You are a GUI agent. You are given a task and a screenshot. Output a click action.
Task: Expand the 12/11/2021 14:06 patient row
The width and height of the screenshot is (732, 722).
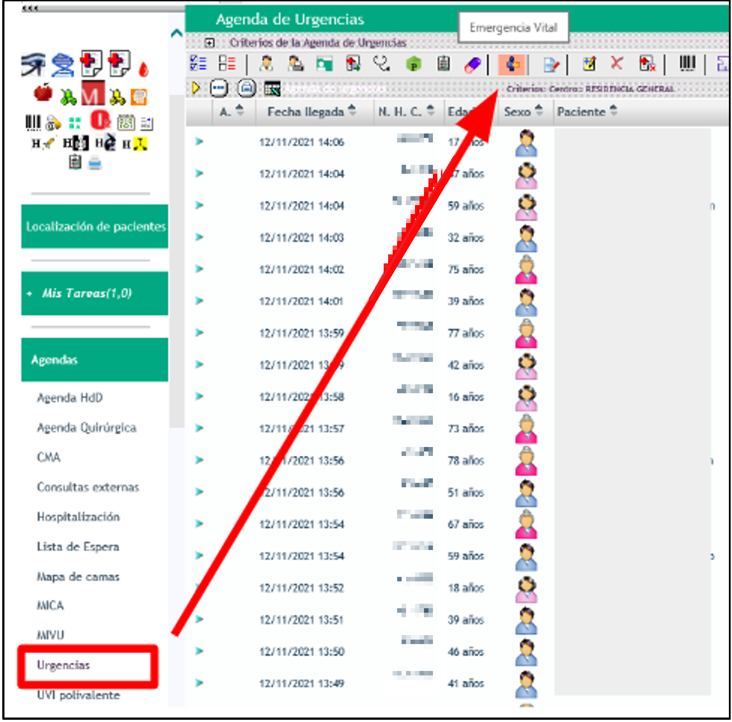199,142
